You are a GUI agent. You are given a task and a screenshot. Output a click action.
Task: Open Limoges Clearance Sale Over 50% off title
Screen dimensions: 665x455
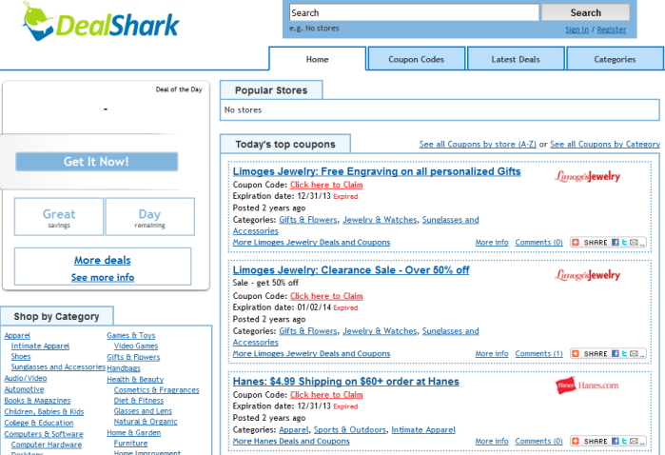click(x=351, y=270)
